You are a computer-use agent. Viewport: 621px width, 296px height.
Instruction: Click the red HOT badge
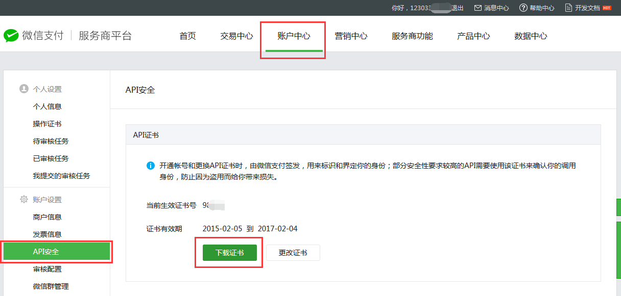click(607, 8)
